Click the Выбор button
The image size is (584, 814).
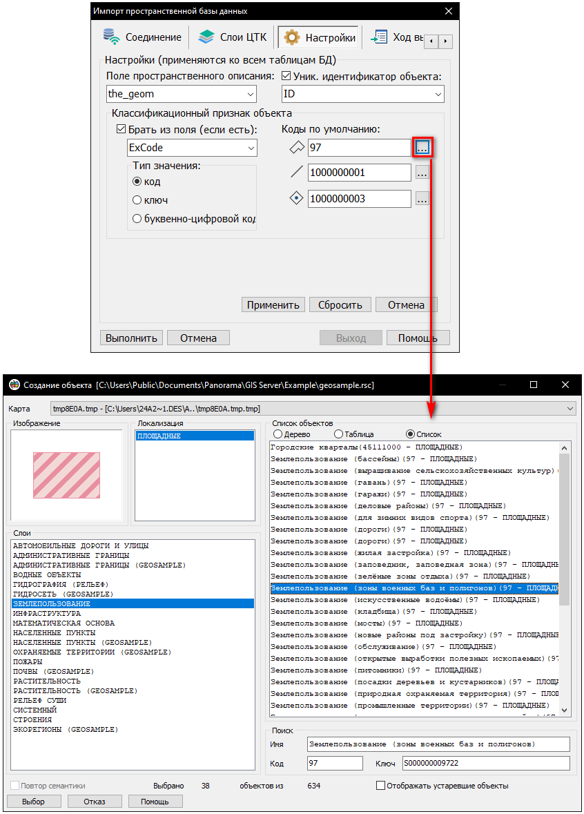(x=33, y=802)
